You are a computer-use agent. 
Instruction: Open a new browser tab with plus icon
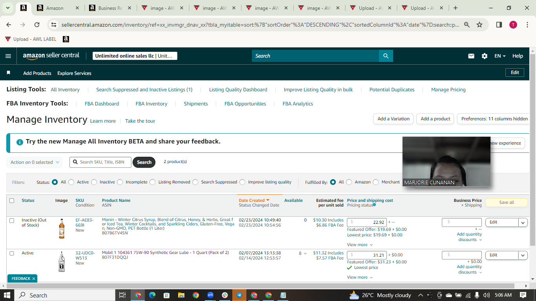point(455,8)
